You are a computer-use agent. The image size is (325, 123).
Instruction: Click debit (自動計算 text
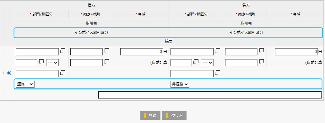tap(159, 63)
